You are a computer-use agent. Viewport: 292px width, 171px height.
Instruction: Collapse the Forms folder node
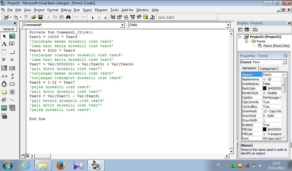coord(246,42)
